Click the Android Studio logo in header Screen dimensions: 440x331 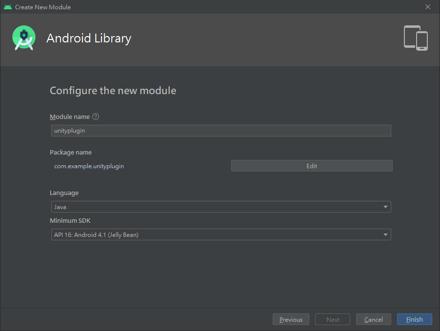[x=24, y=38]
